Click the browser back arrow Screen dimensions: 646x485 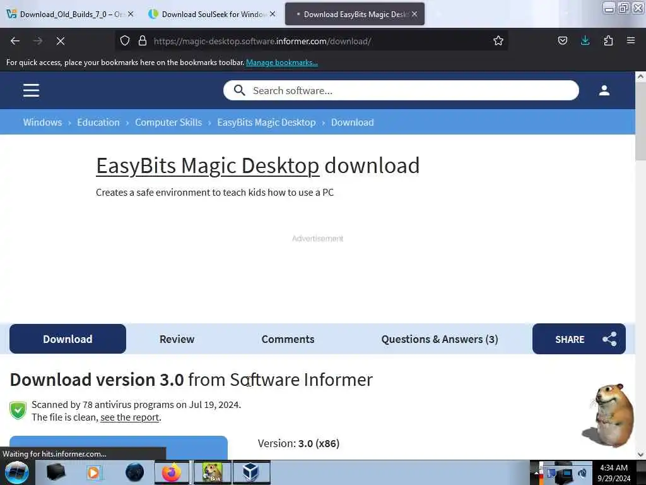tap(15, 41)
